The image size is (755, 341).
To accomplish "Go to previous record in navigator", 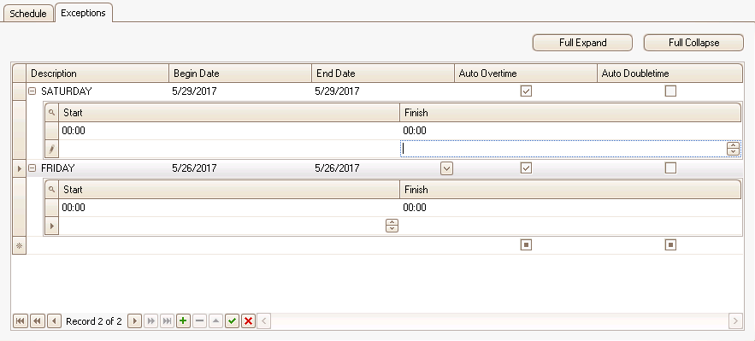I will tap(55, 321).
